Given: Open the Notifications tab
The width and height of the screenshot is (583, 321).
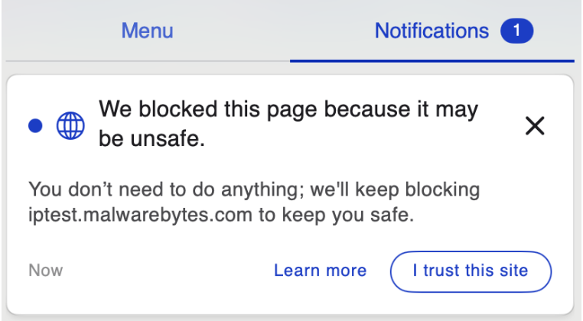Looking at the screenshot, I should [432, 31].
